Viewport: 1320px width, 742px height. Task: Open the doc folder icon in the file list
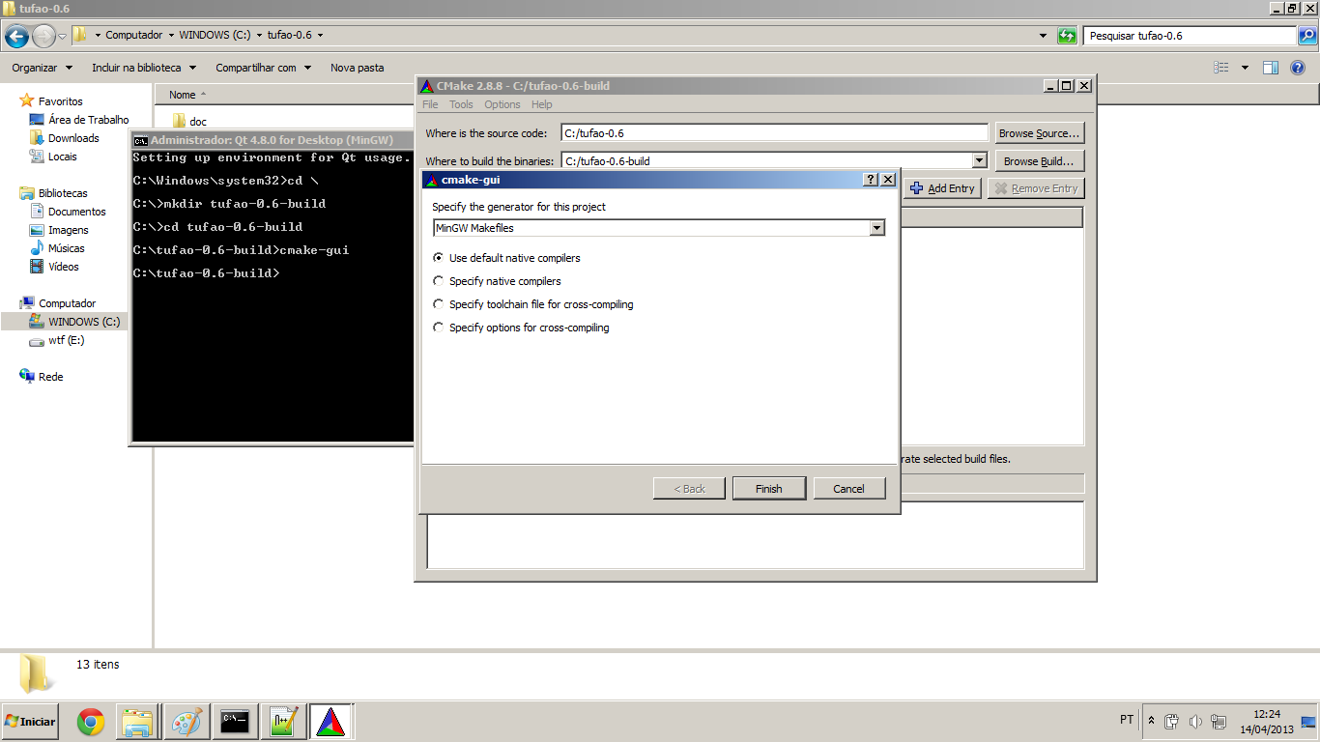point(179,121)
